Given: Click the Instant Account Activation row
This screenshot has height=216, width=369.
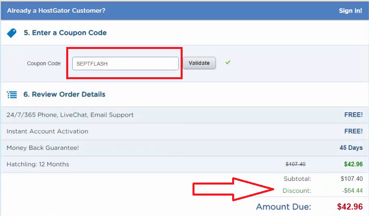Looking at the screenshot, I should [x=47, y=131].
